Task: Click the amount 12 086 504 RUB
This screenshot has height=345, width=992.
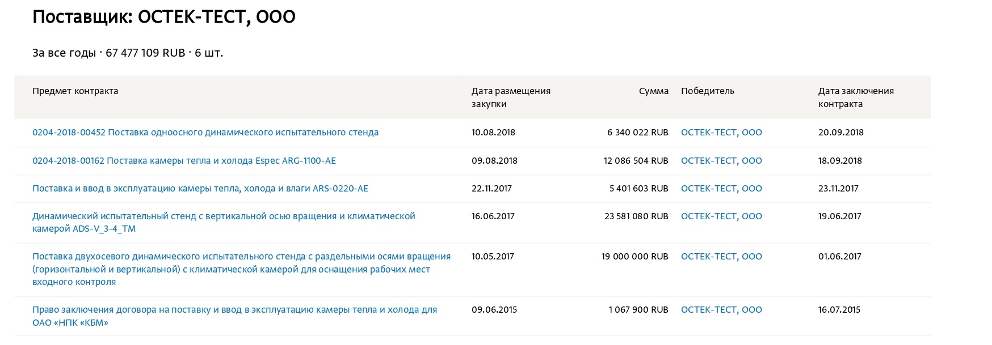Action: (x=636, y=161)
